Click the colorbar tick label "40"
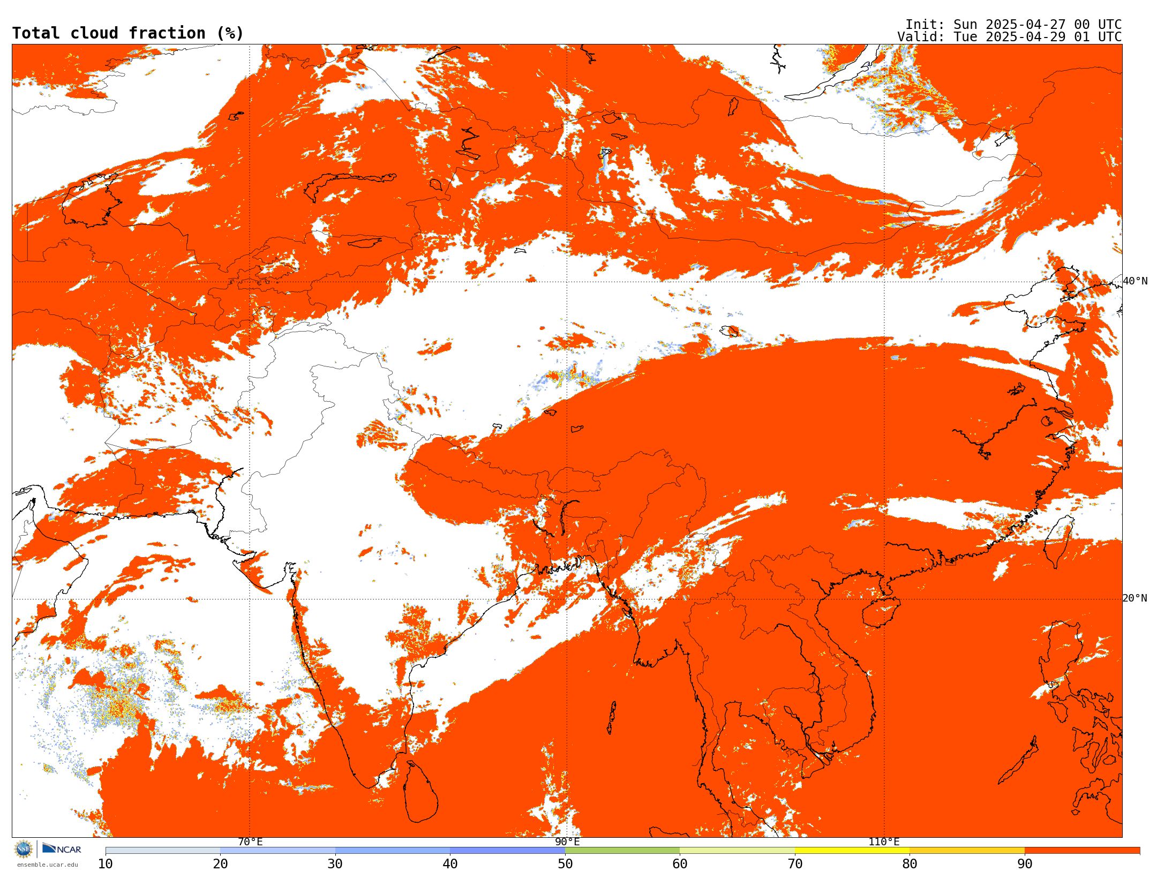The height and width of the screenshot is (871, 1157). [x=450, y=864]
